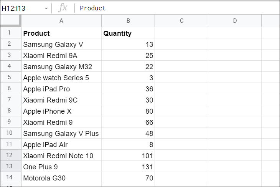Click the fx function icon

pyautogui.click(x=63, y=8)
